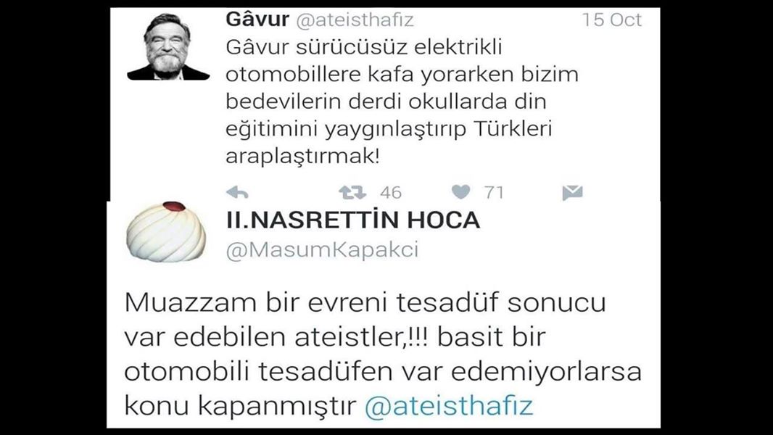Open the 15 Oct timestamp
The image size is (773, 435).
point(612,20)
